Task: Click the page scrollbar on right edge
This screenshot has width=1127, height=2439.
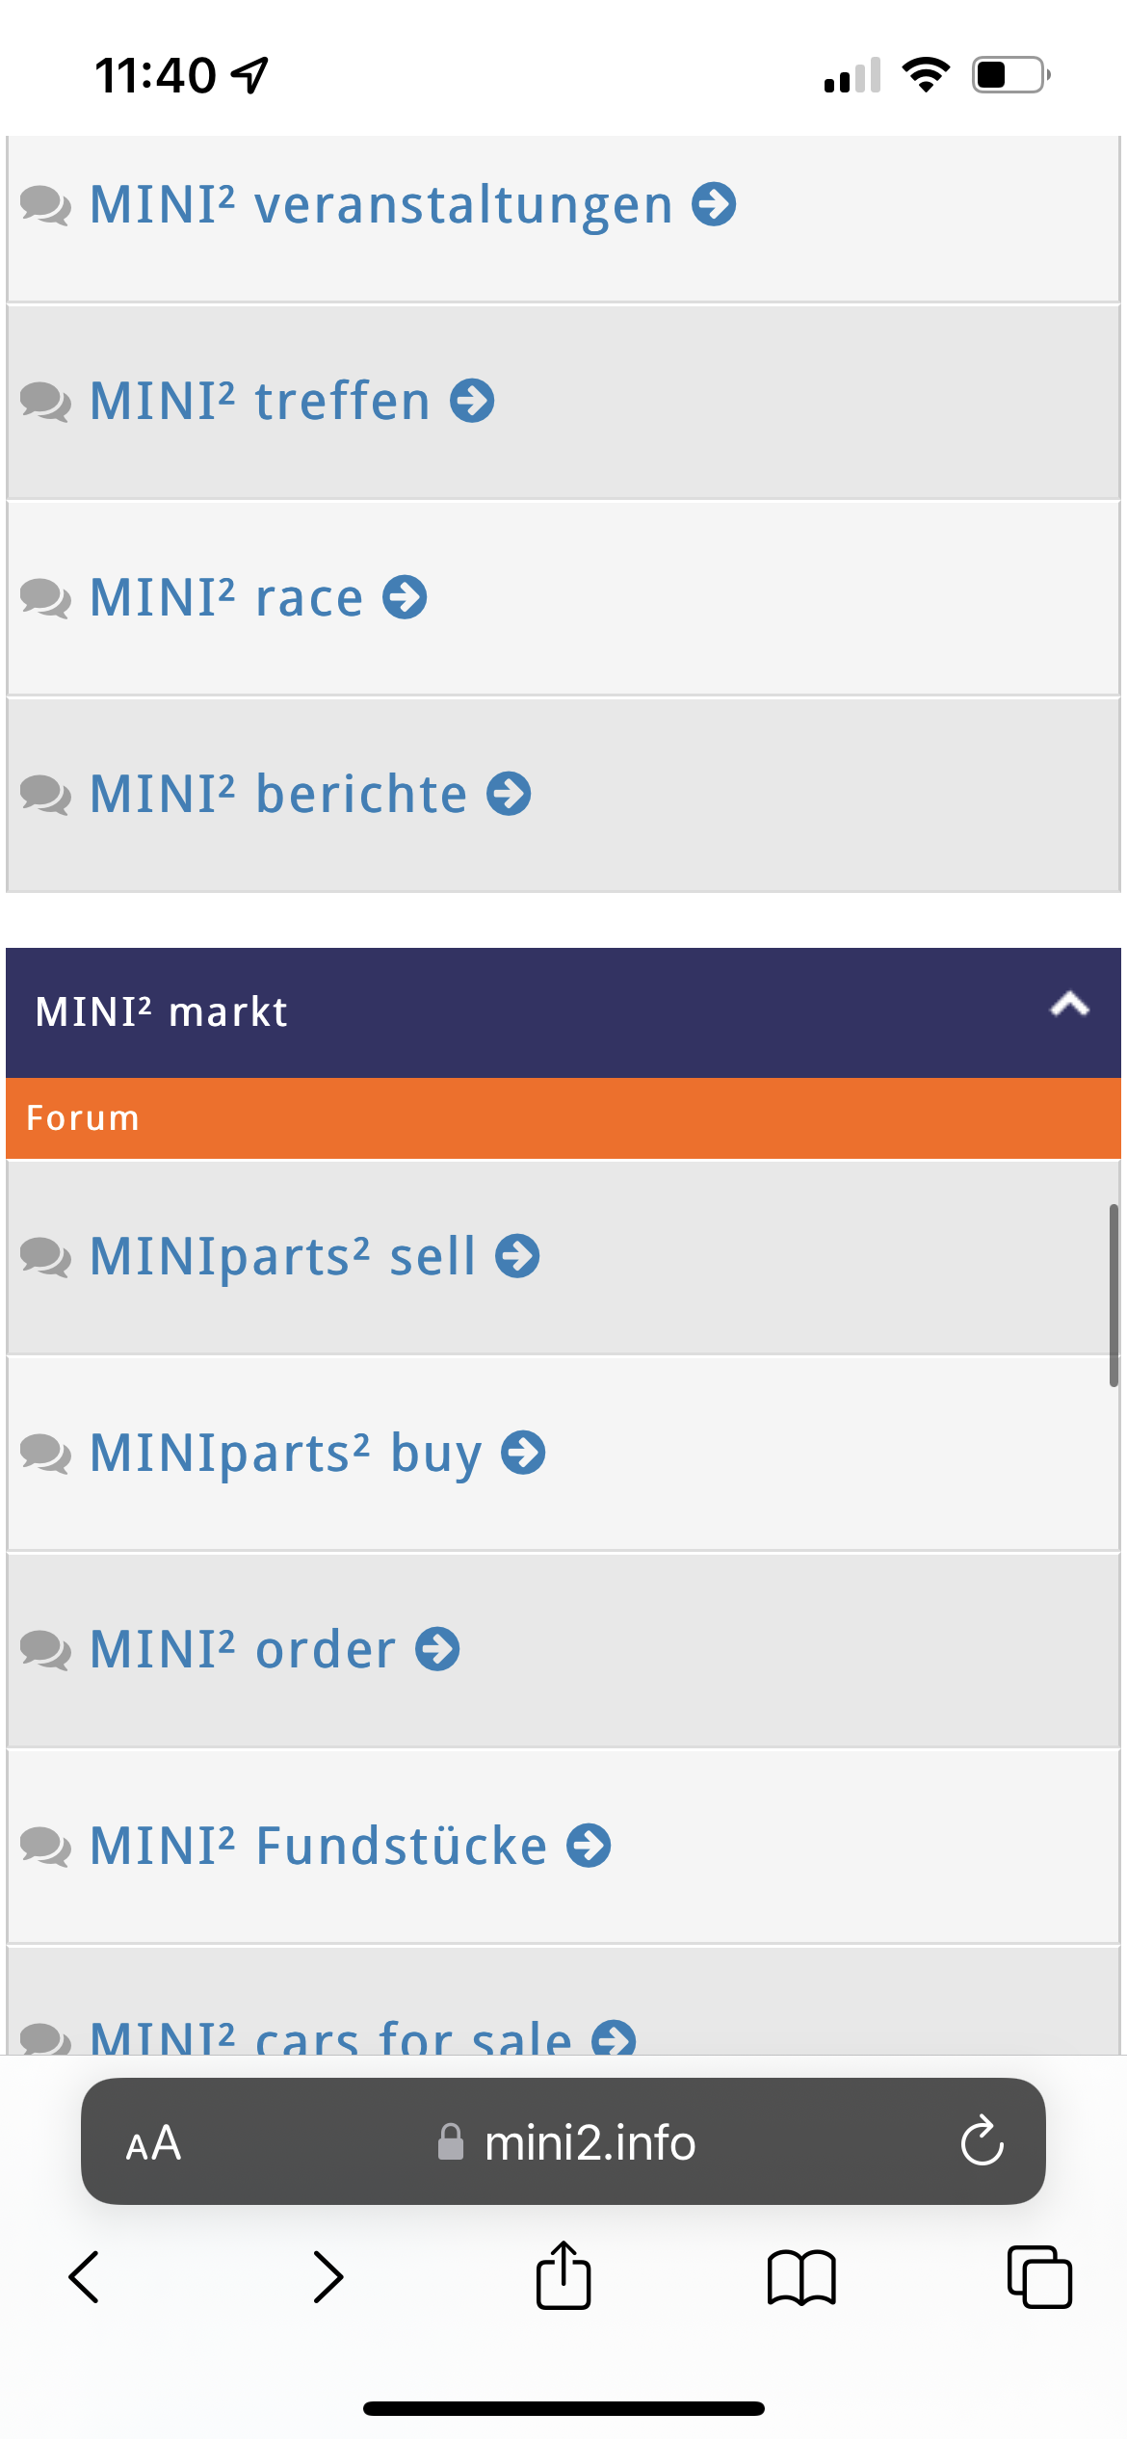Action: [x=1114, y=1294]
